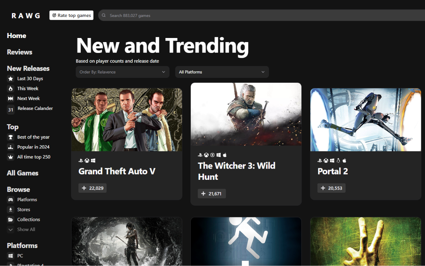Open Release Calander

(x=35, y=108)
